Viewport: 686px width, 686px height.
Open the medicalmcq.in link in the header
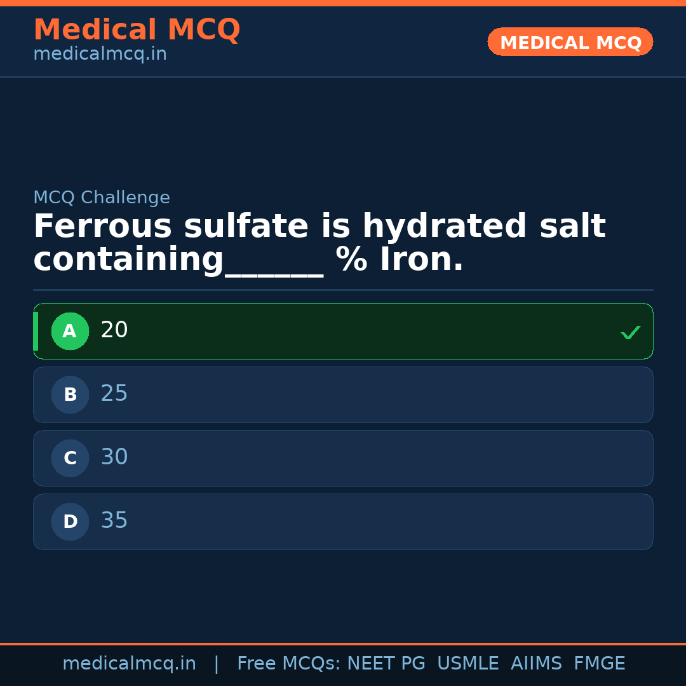(100, 55)
